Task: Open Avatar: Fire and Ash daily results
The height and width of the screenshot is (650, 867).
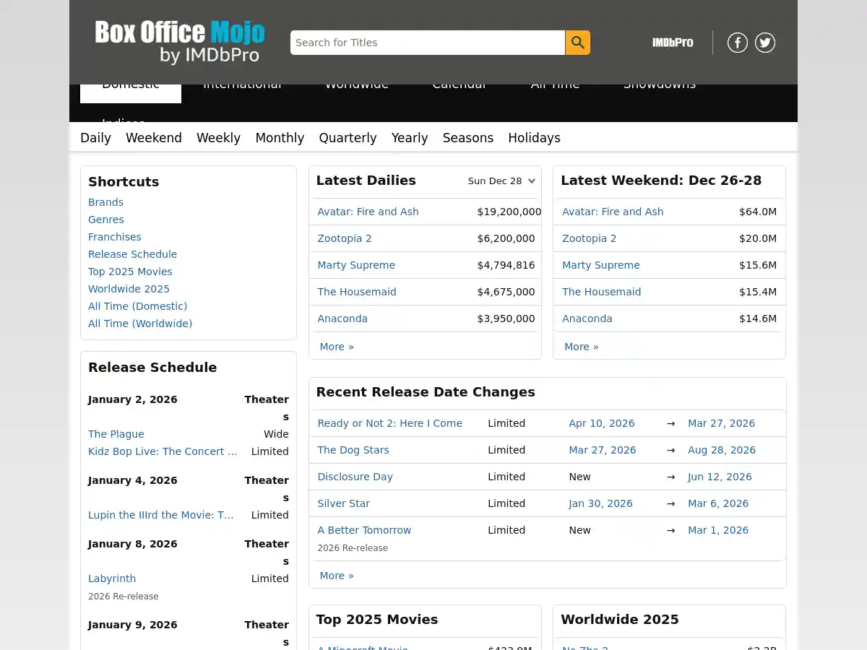Action: pos(368,212)
